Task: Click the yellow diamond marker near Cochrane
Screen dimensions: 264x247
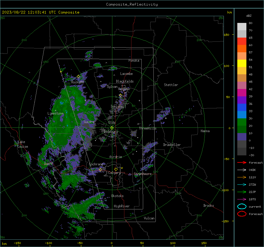Action: 100,170
